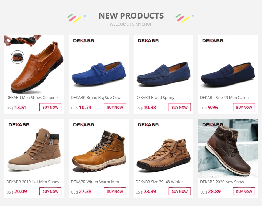This screenshot has width=262, height=206.
Task: Click BUY NOW for DEKABR 2020 New Snow boots
Action: (x=244, y=191)
